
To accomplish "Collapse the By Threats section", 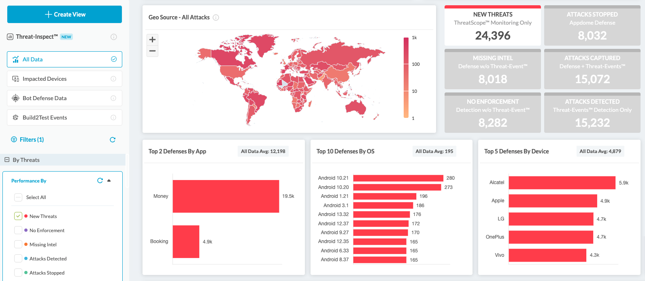I will pos(7,160).
